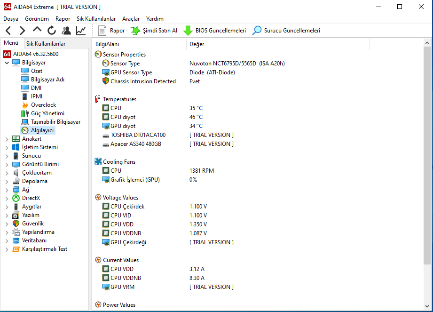Click the İşletim Sistemi Windows icon
The width and height of the screenshot is (433, 312).
click(x=16, y=147)
